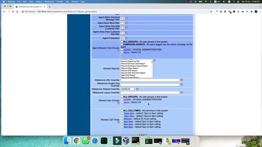262x147 pixels.
Task: Click help icon under Allowed User Groups label
Action: (118, 103)
